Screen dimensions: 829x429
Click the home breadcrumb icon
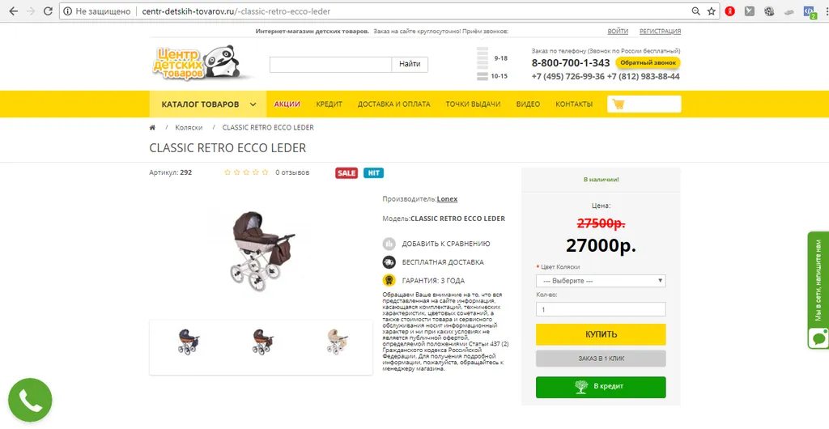coord(152,127)
